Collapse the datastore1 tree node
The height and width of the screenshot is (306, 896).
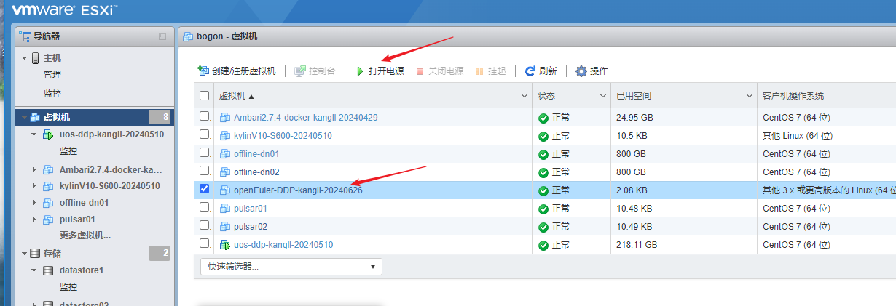coord(34,270)
